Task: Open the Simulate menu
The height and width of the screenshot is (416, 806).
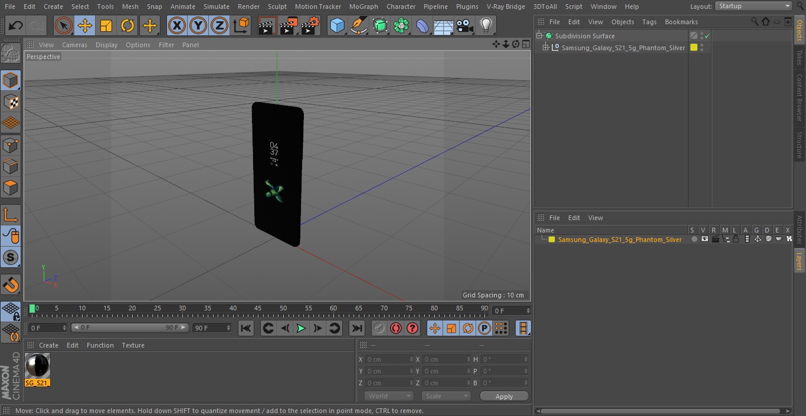Action: pyautogui.click(x=217, y=6)
